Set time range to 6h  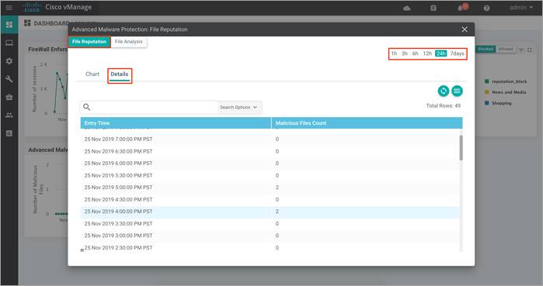click(416, 53)
